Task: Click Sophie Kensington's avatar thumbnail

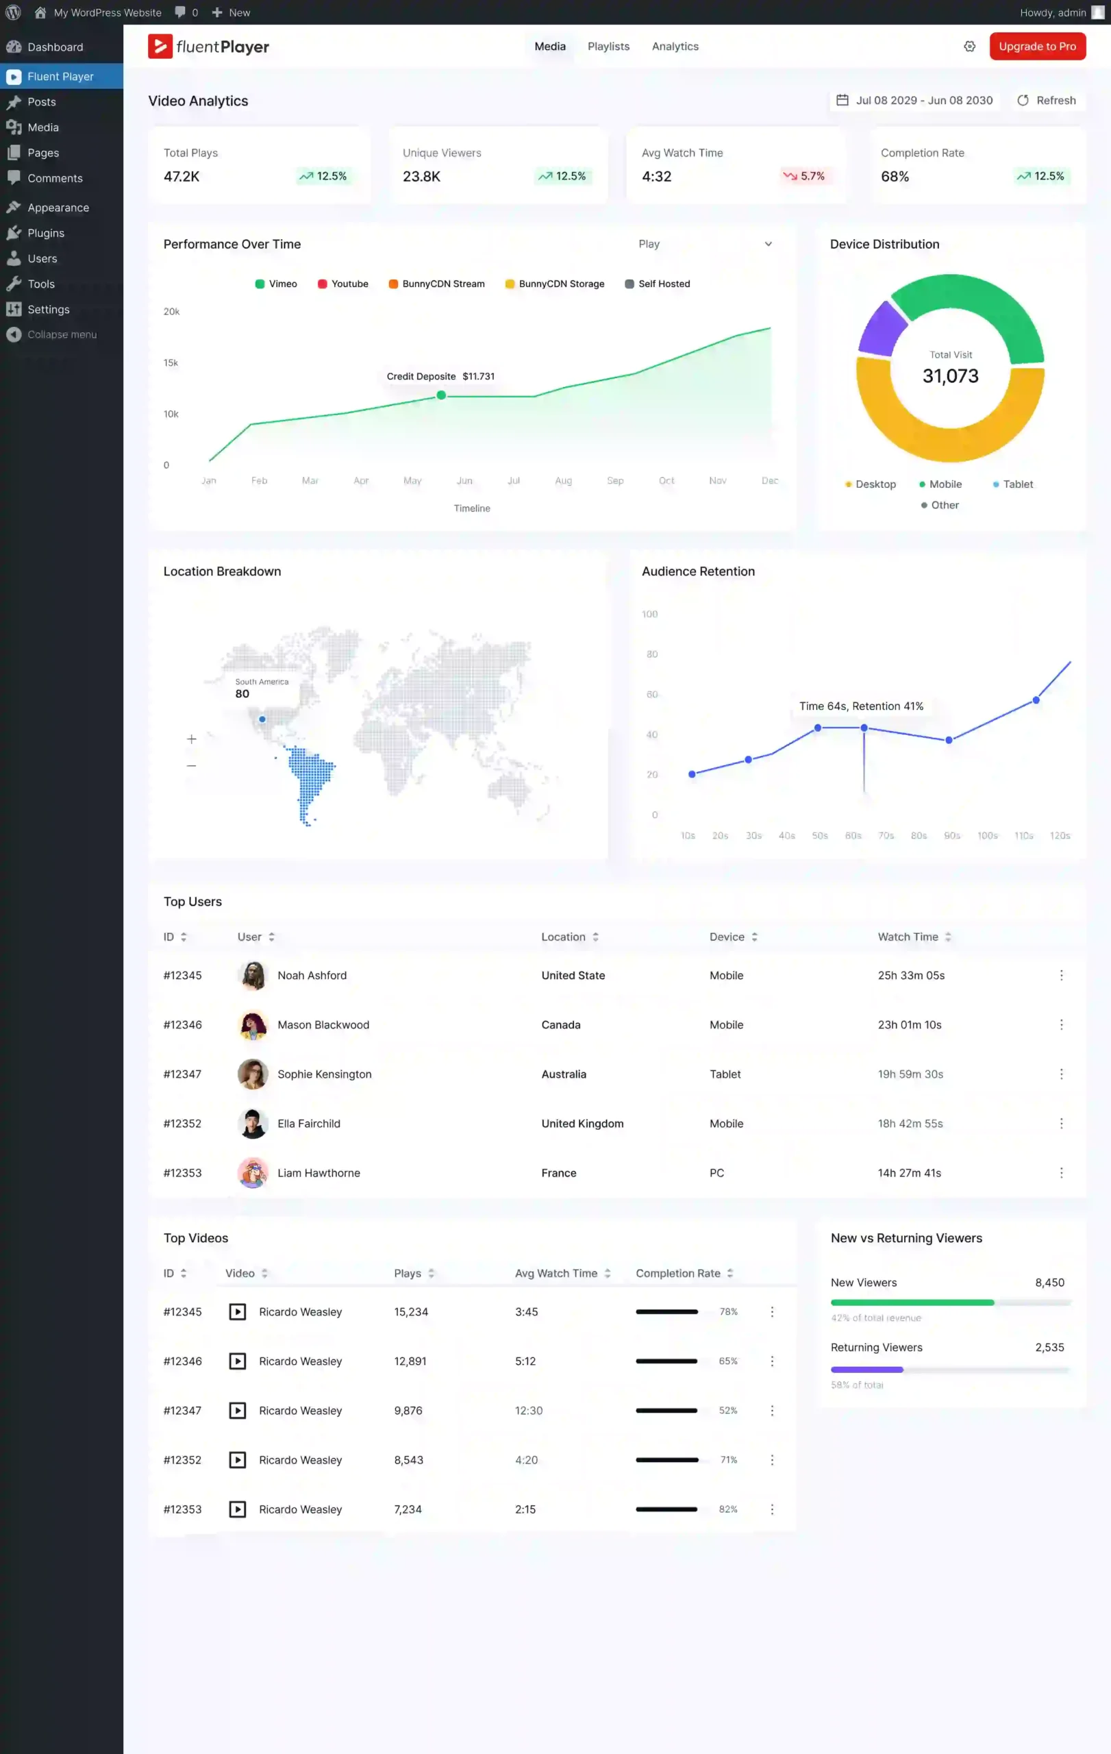Action: coord(253,1074)
